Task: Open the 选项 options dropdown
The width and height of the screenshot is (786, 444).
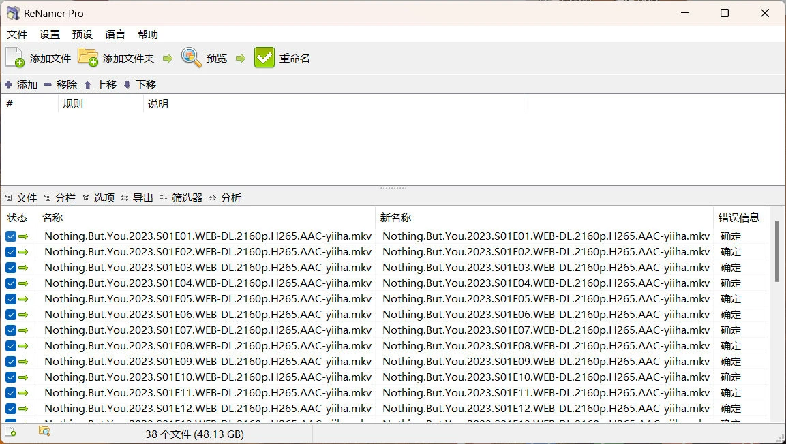Action: click(98, 197)
